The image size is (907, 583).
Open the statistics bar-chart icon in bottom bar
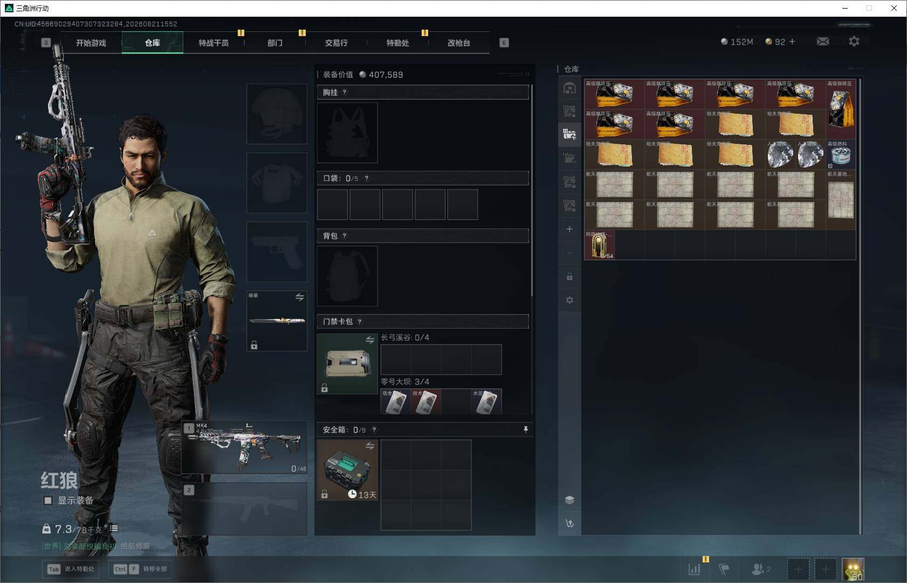[695, 569]
